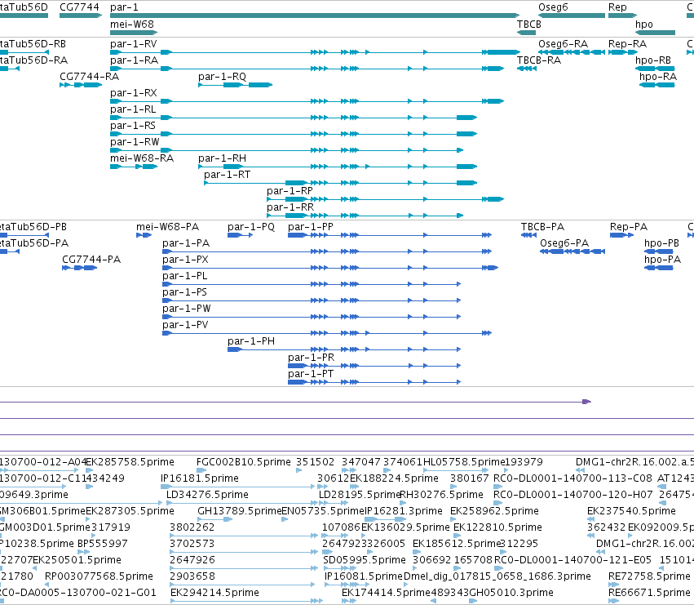Select EST label RH30276.5prime
The image size is (694, 605).
pyautogui.click(x=441, y=495)
